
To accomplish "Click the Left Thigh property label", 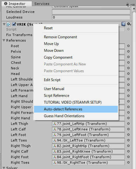I will tap(19, 124).
